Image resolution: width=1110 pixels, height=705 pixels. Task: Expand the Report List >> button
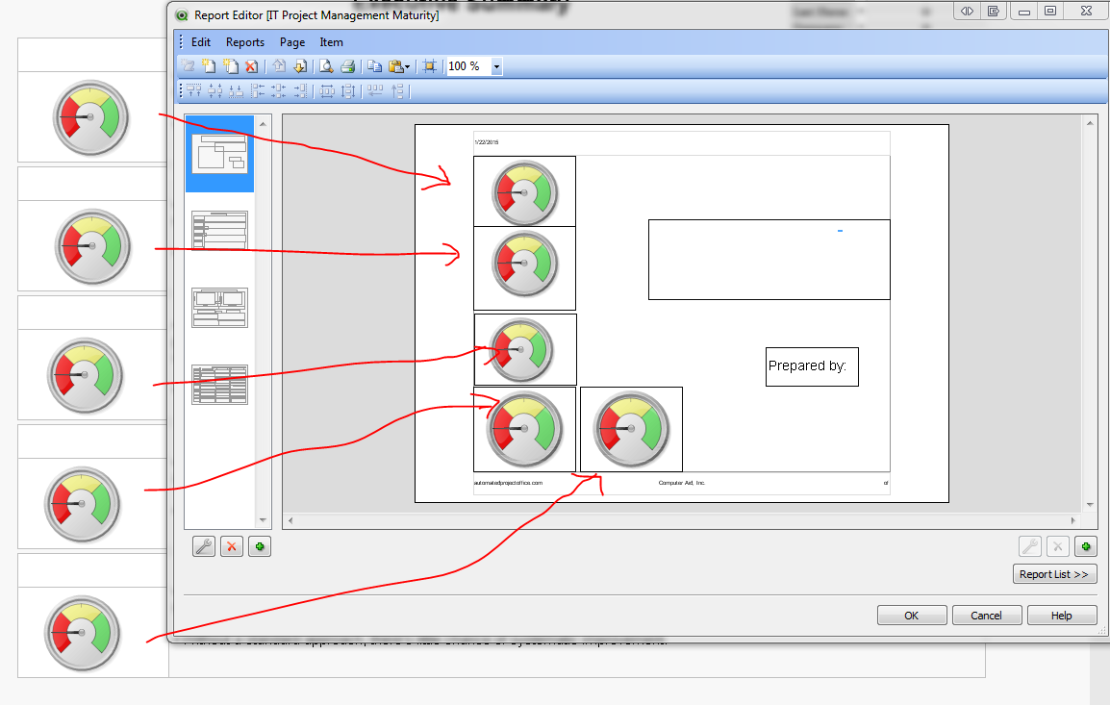point(1055,574)
